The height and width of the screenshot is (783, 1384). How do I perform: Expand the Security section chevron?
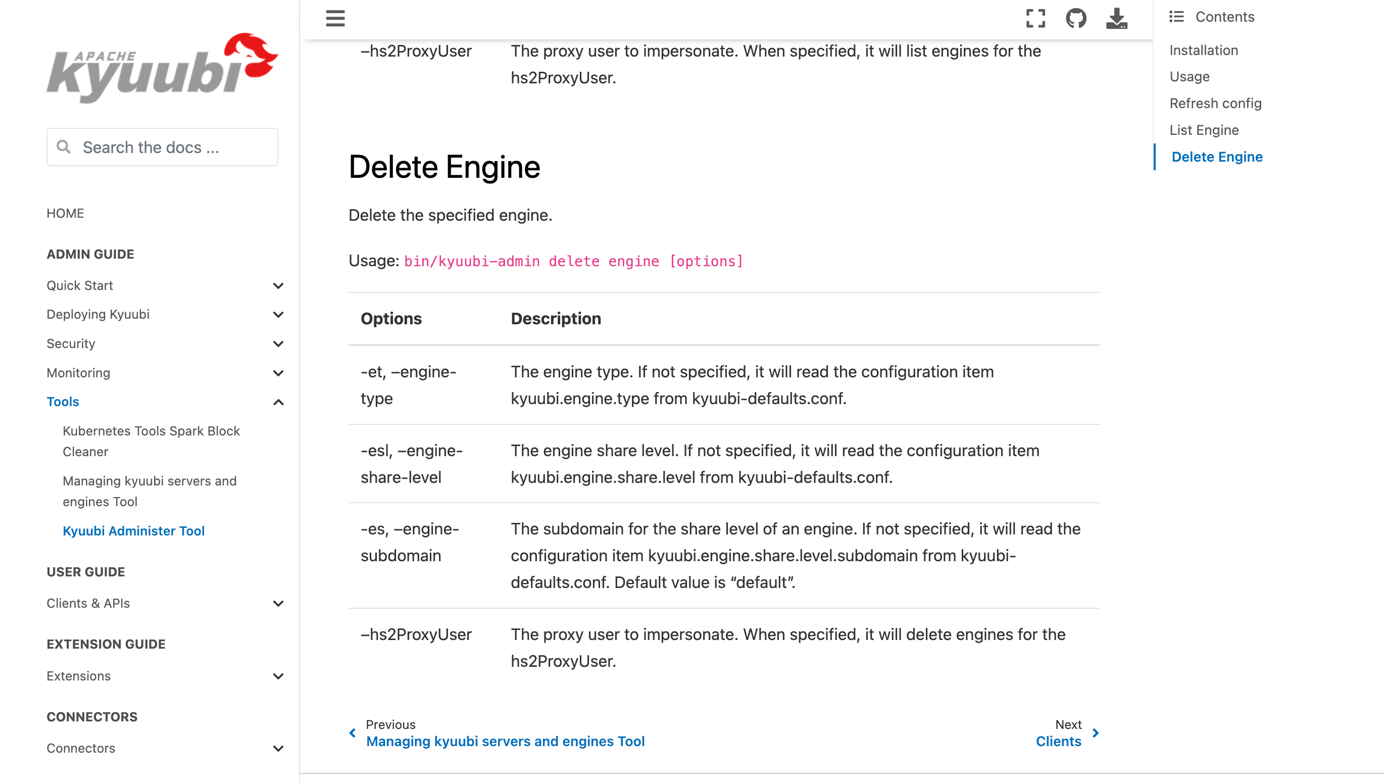click(278, 344)
